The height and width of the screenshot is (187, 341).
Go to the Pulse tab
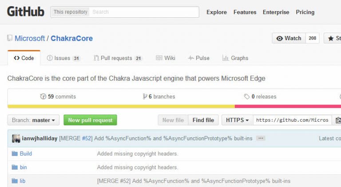[x=198, y=58]
